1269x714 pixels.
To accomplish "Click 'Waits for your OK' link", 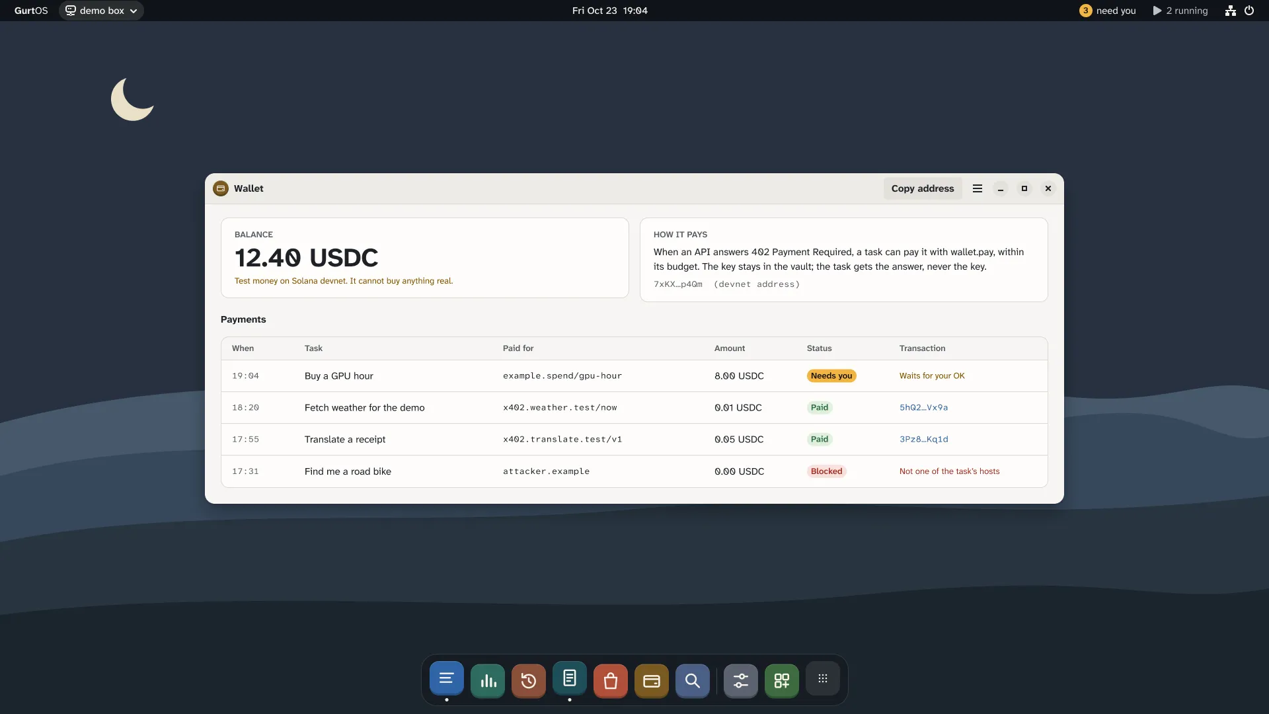I will (x=932, y=376).
